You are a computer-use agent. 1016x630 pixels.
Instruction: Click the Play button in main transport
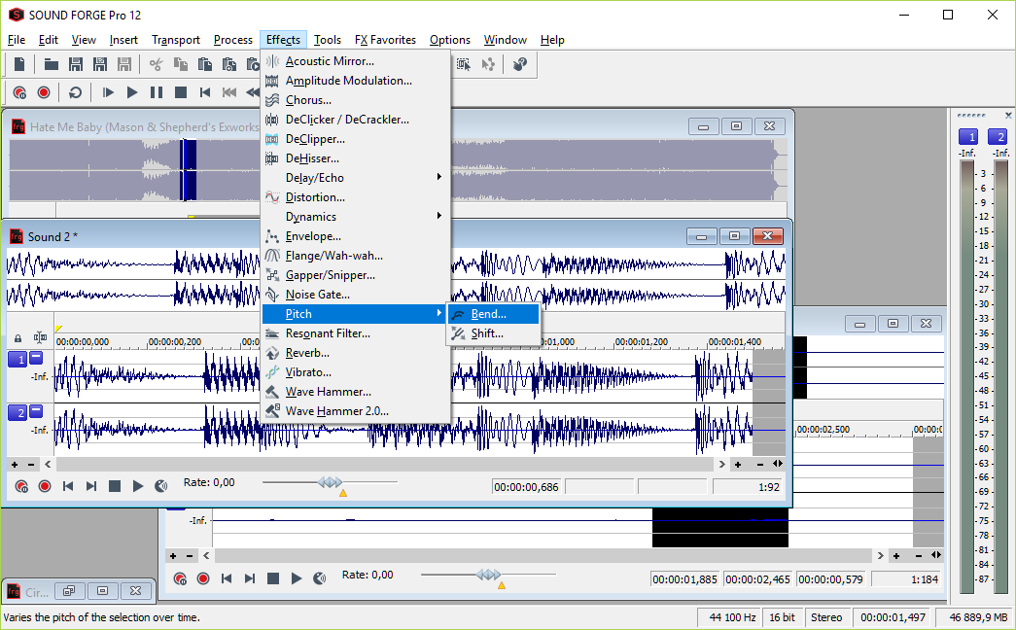click(x=132, y=92)
